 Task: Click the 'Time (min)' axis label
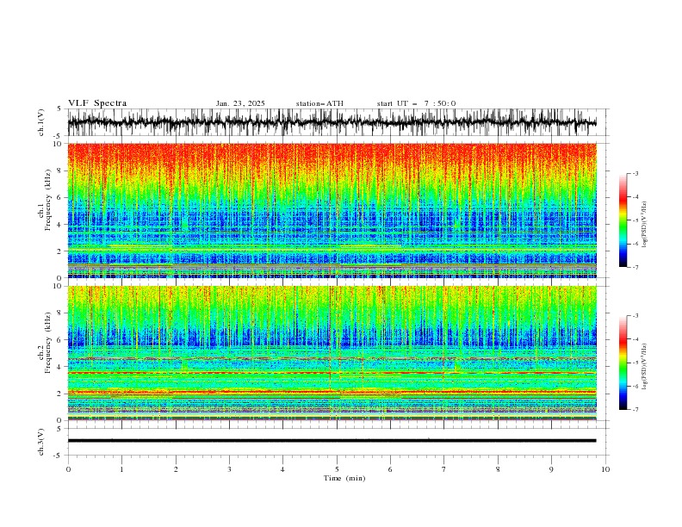pos(344,478)
